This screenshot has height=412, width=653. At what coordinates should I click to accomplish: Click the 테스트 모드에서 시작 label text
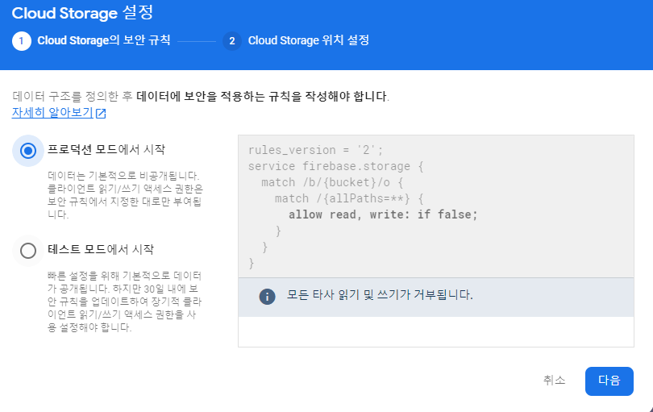click(101, 249)
